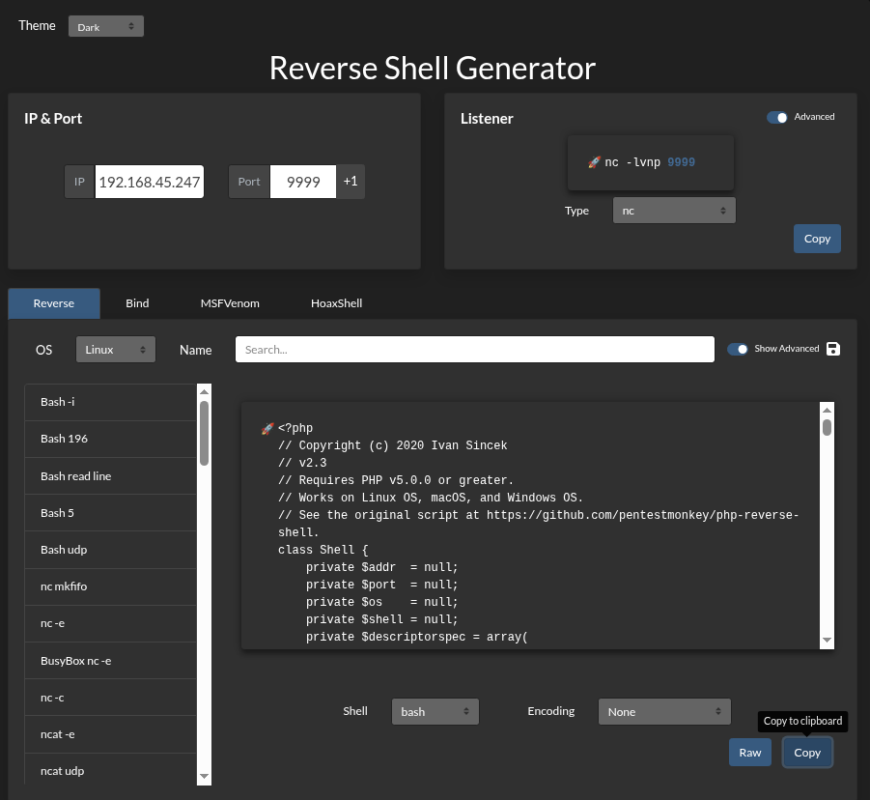Click the save configuration floppy icon

(x=833, y=349)
